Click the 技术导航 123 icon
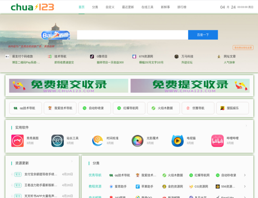This screenshot has width=258, height=198. click(50, 57)
